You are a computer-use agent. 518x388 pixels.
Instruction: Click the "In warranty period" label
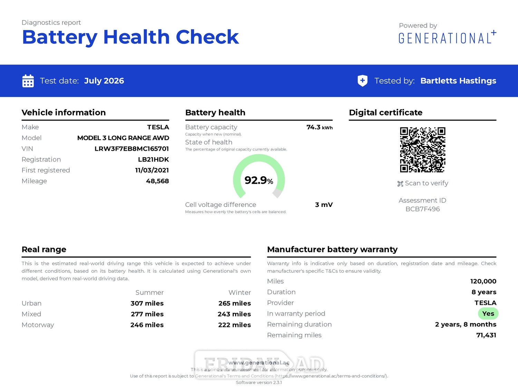pyautogui.click(x=296, y=314)
